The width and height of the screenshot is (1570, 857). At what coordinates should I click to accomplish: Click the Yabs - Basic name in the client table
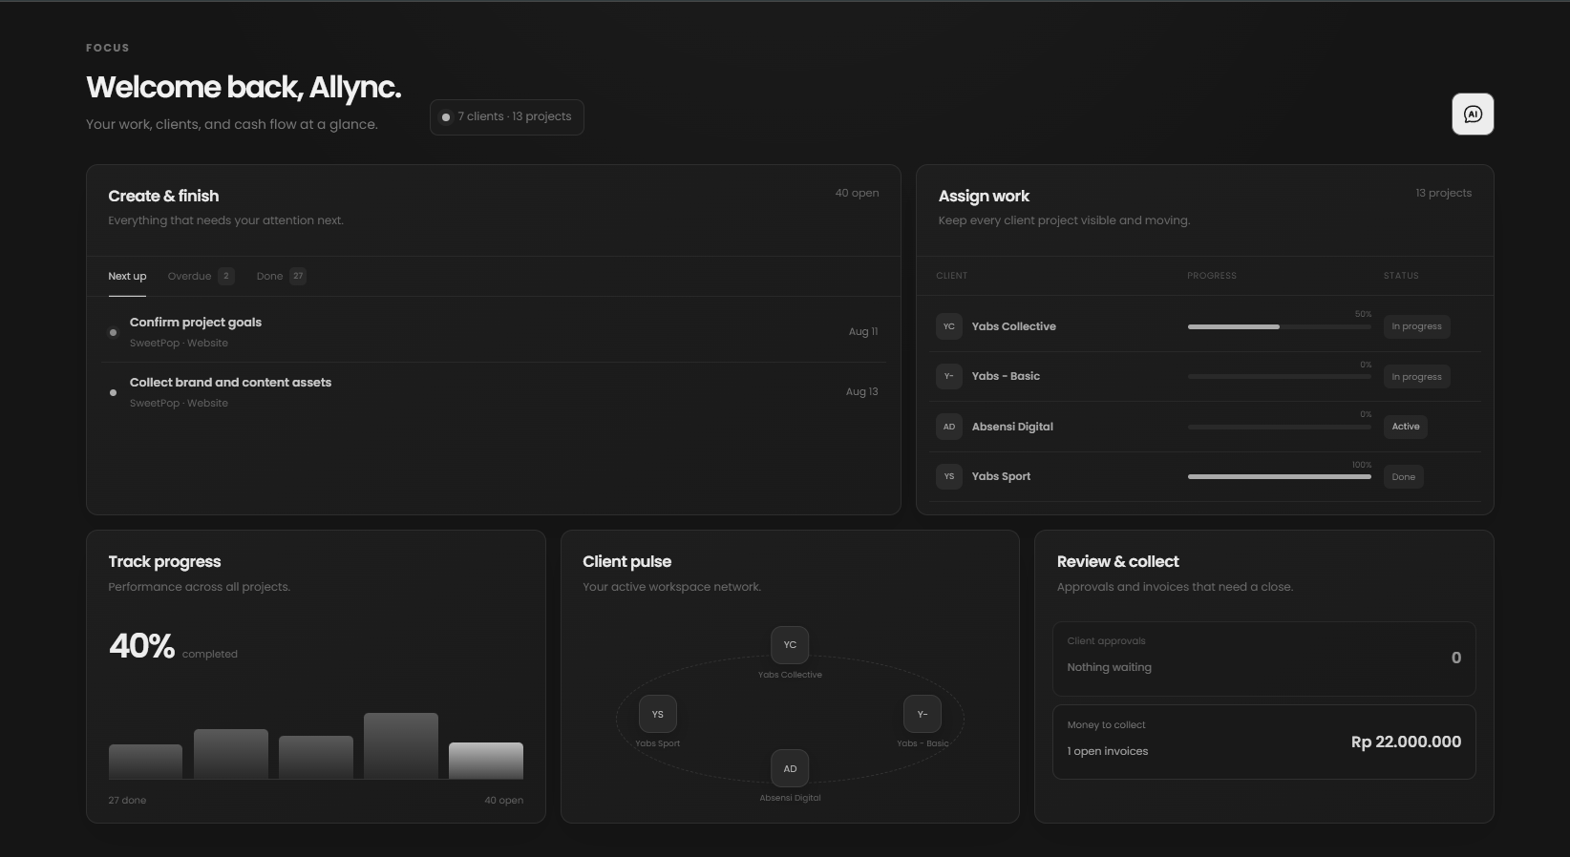(x=1006, y=376)
